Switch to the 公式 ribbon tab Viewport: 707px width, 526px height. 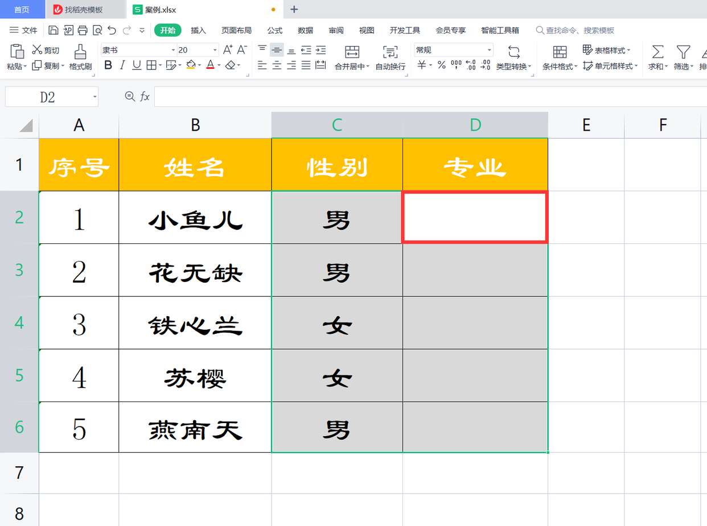click(x=275, y=30)
